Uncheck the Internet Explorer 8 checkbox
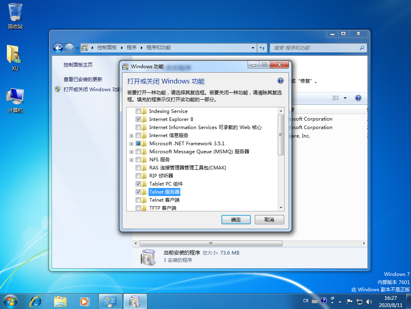Image resolution: width=411 pixels, height=309 pixels. click(x=138, y=119)
